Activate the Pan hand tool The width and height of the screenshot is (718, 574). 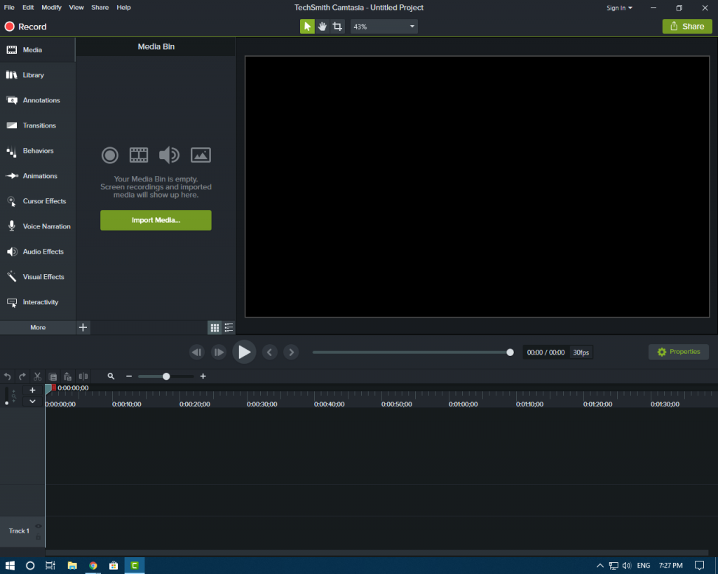pyautogui.click(x=323, y=27)
